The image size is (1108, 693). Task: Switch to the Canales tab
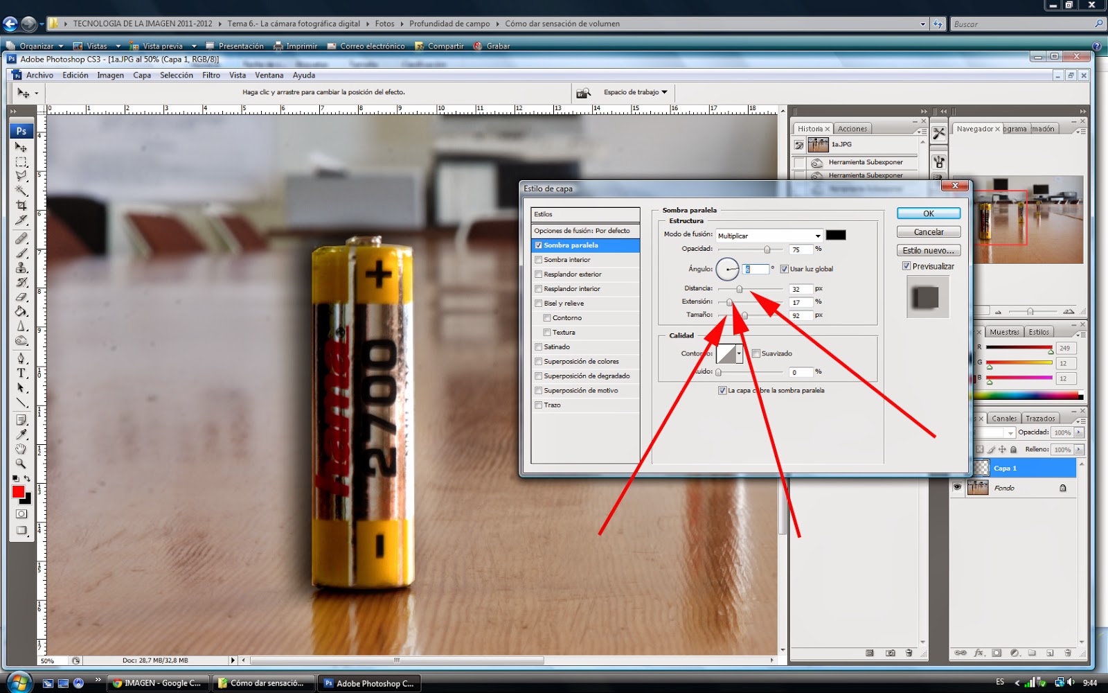pos(1003,419)
